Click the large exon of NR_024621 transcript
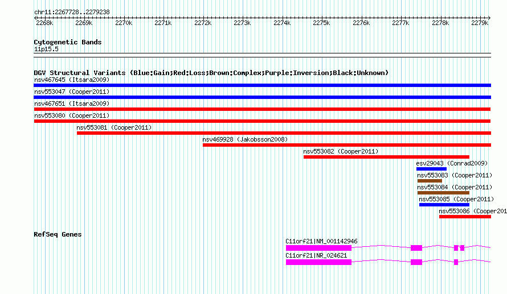This screenshot has width=507, height=294. pyautogui.click(x=318, y=262)
